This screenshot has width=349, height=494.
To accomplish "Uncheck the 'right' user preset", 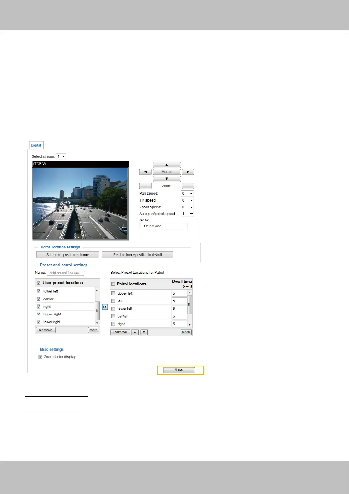I will [x=38, y=307].
